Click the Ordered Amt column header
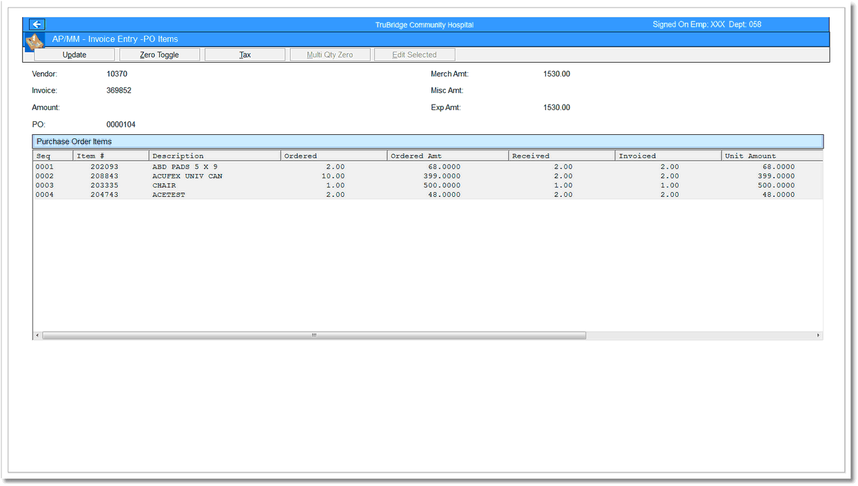 pos(448,156)
